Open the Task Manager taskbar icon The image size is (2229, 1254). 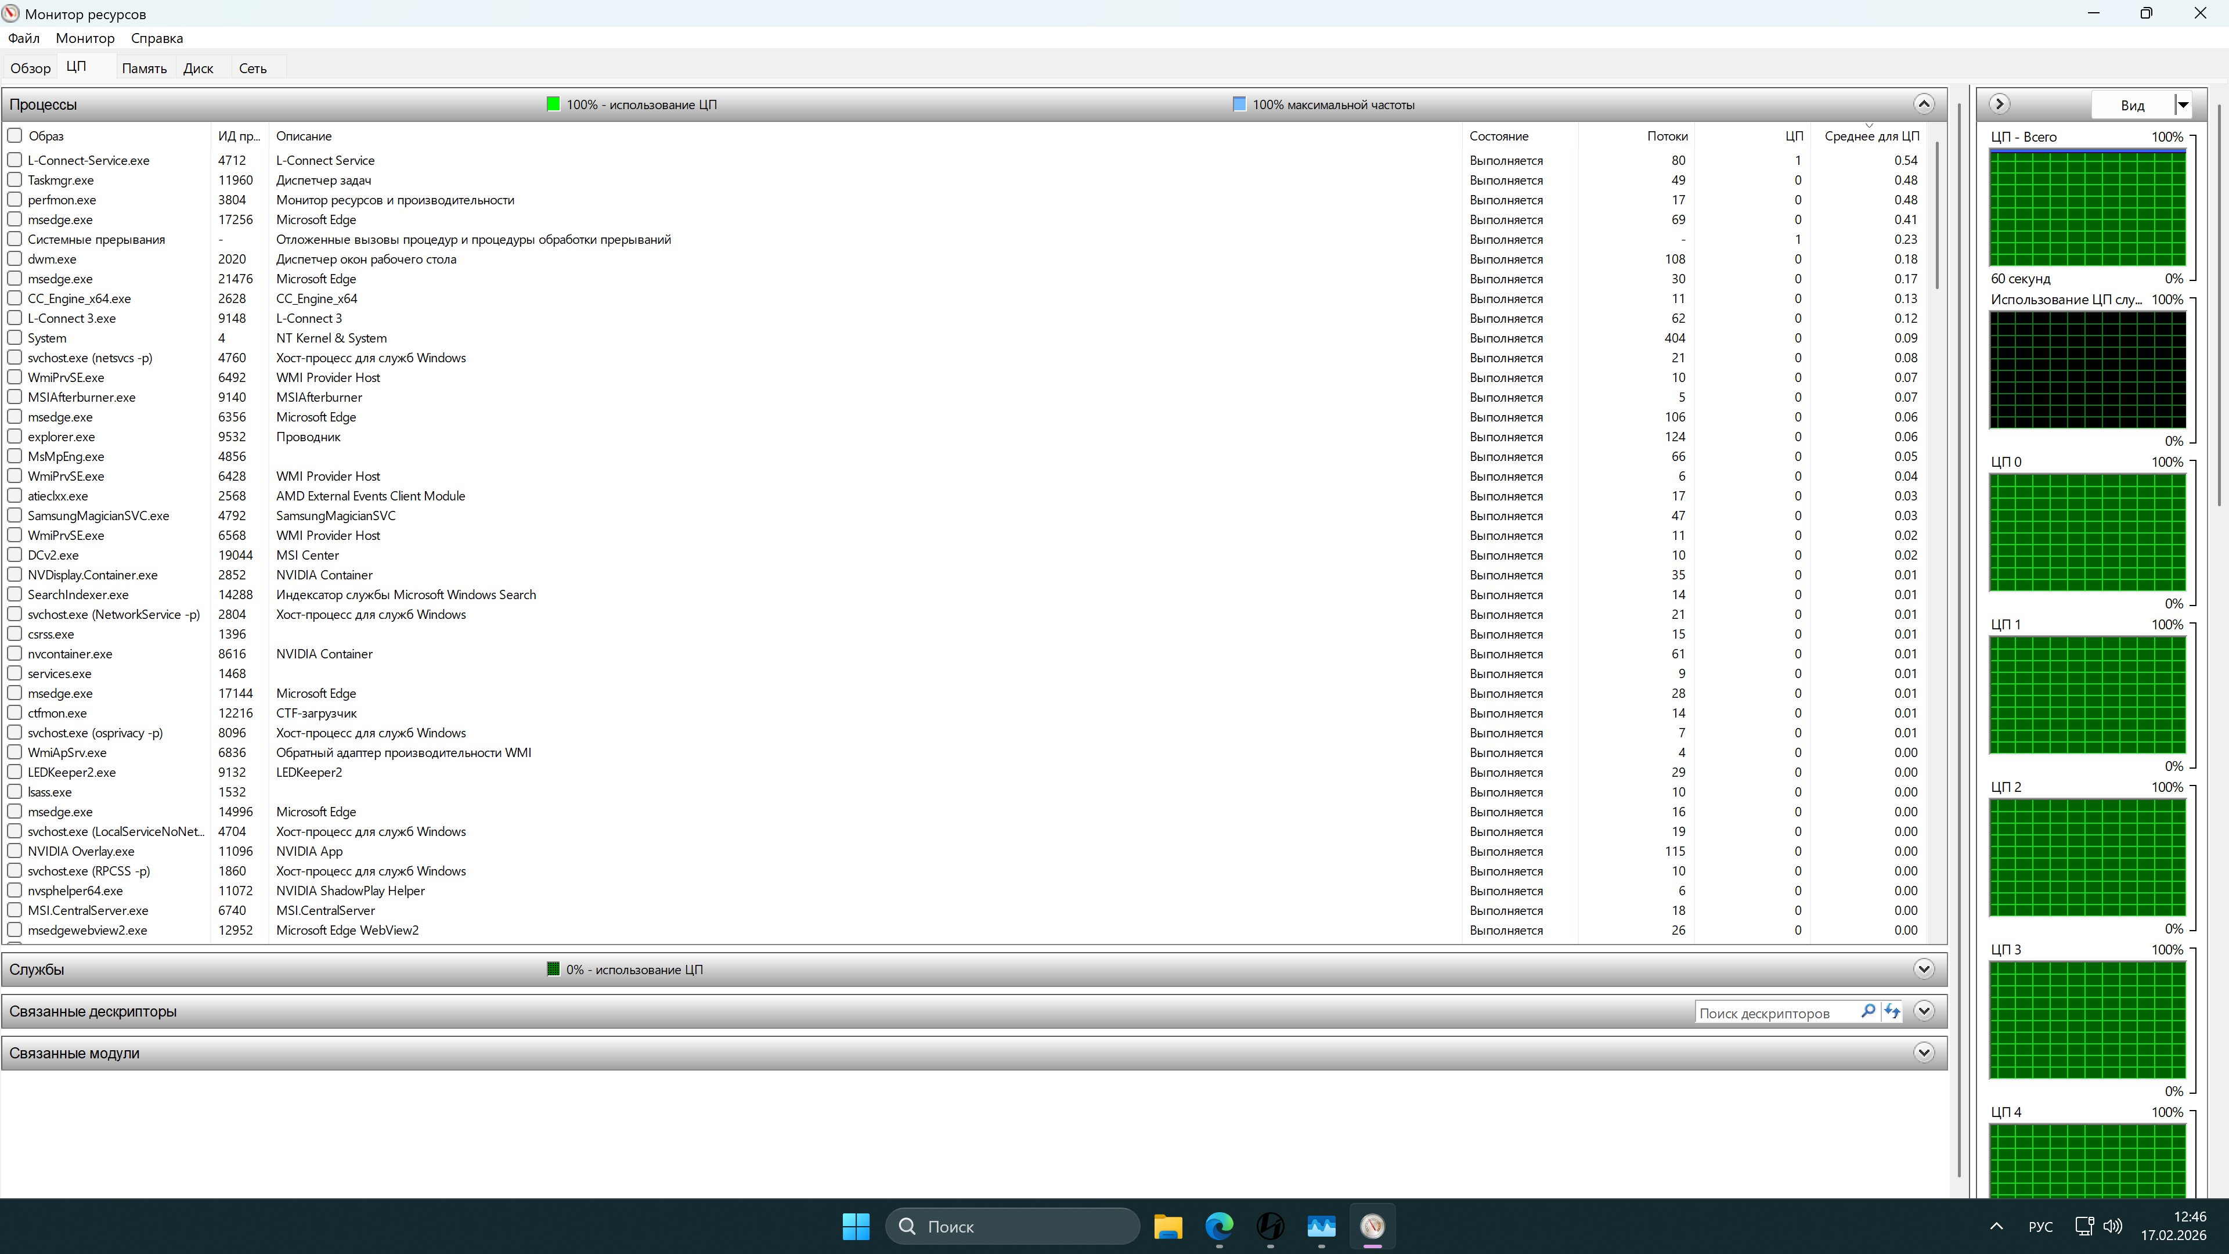1321,1226
